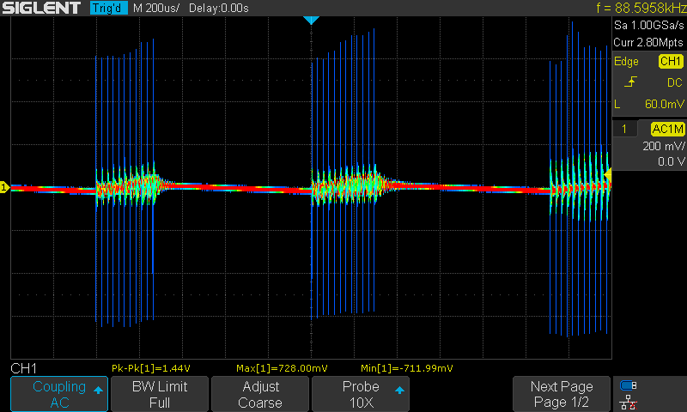
Task: Click the blue trigger position marker at top
Action: coord(311,20)
